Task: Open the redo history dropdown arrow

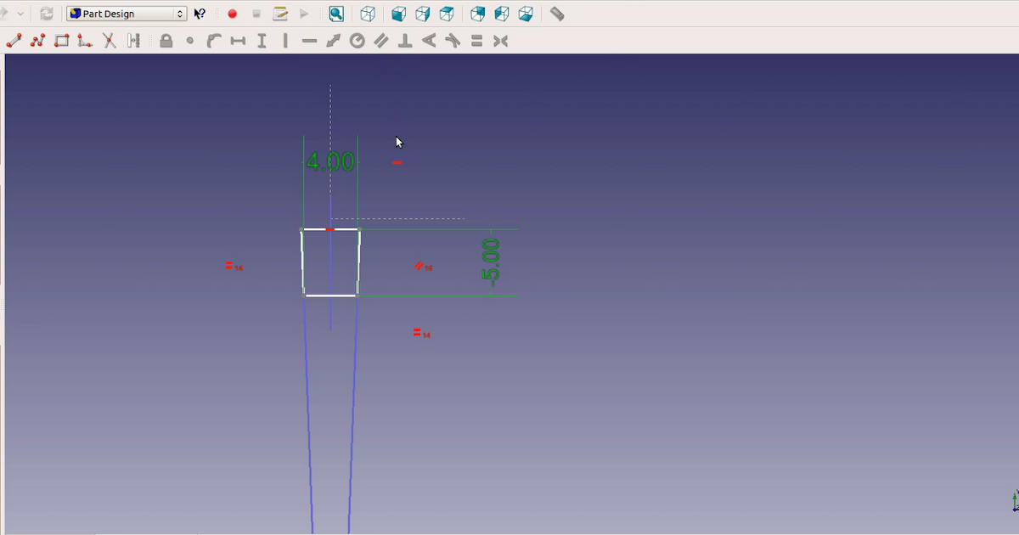Action: point(20,14)
